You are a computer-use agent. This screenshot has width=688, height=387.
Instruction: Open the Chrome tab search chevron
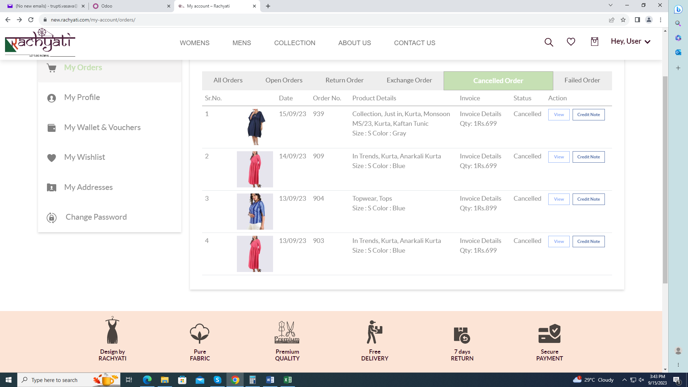pos(611,5)
